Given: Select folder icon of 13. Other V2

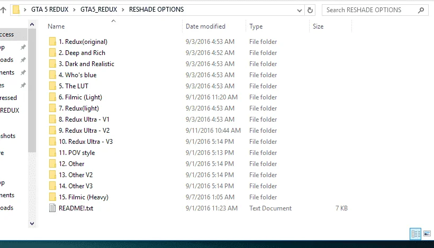Looking at the screenshot, I should pos(52,174).
